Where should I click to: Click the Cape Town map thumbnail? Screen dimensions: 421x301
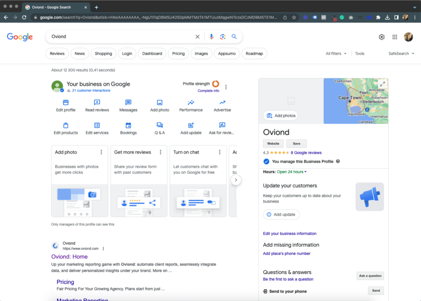(356, 101)
